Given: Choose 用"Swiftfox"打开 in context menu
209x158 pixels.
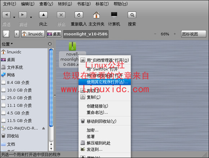Looking at the screenshot, I should (104, 69).
